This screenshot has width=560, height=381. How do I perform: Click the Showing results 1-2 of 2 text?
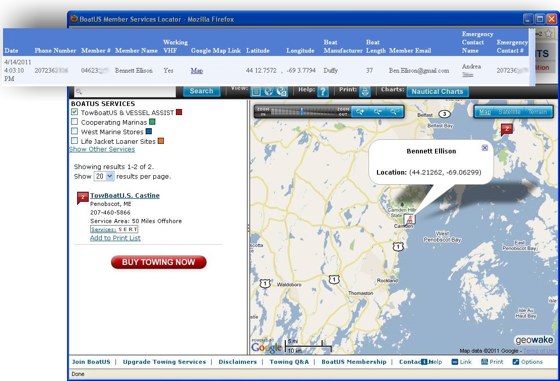tap(114, 167)
